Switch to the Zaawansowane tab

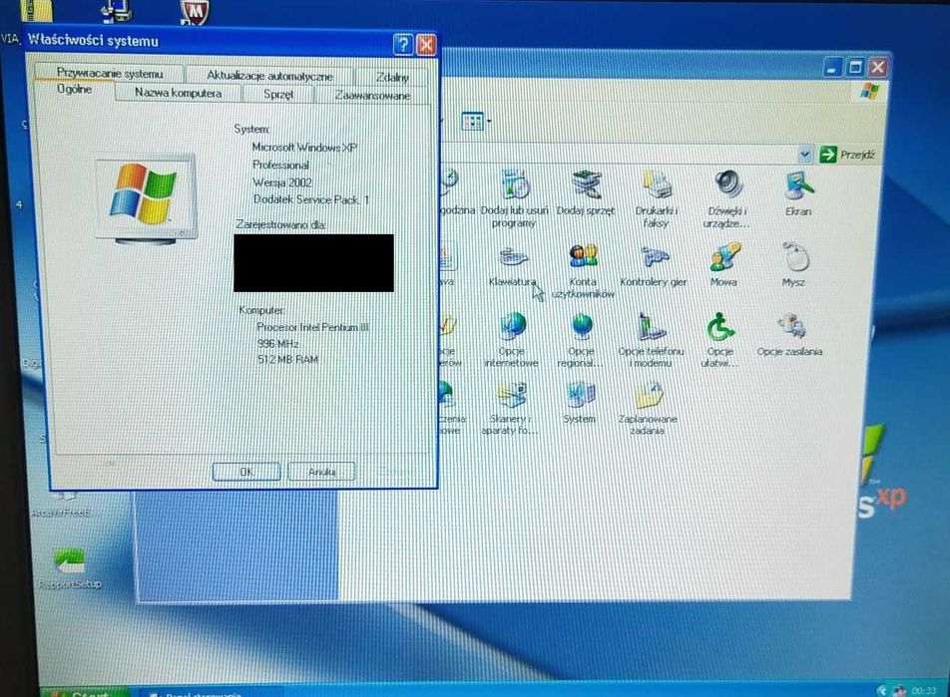point(372,96)
